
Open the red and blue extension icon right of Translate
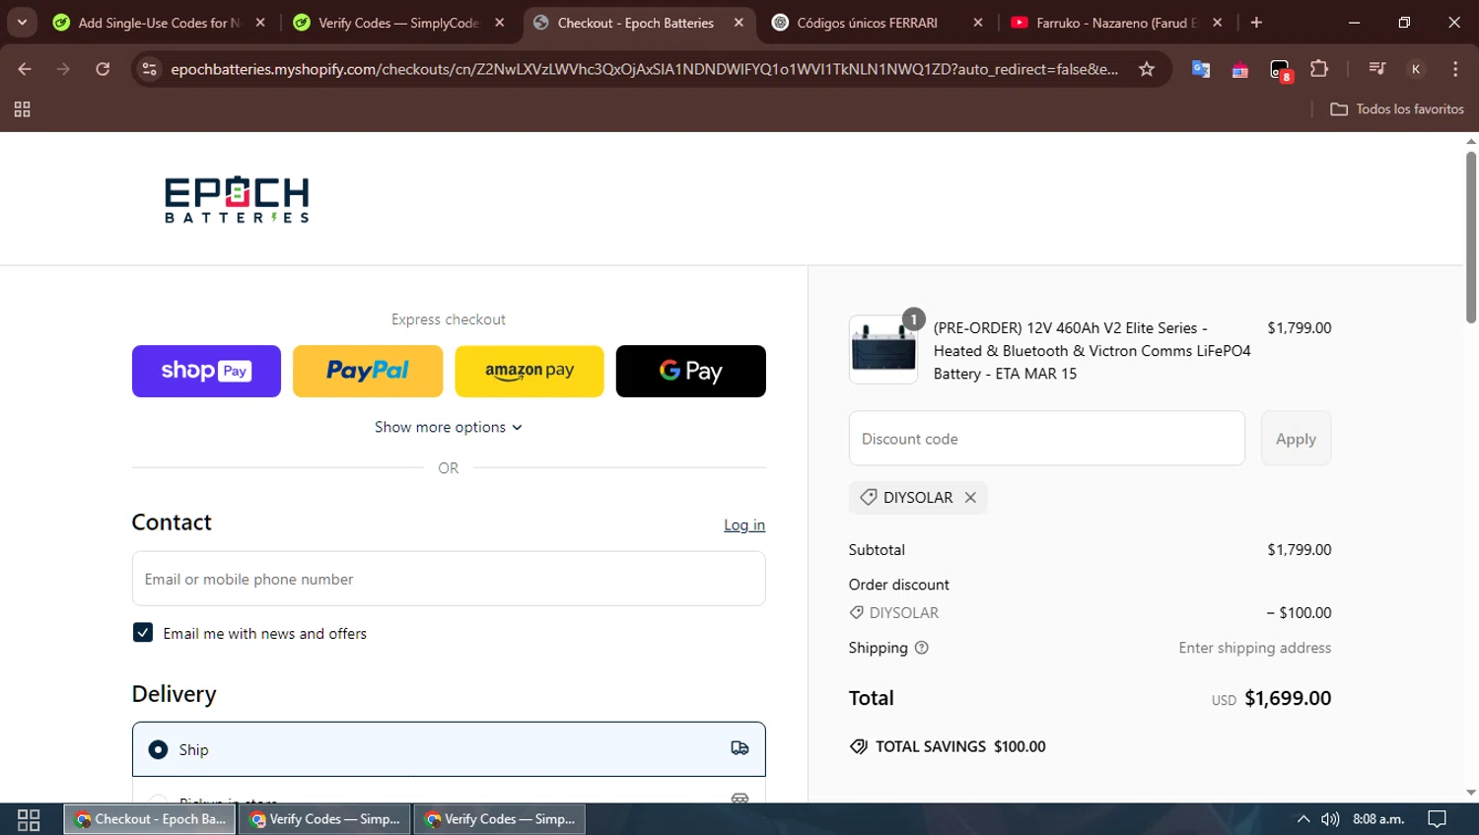coord(1240,69)
